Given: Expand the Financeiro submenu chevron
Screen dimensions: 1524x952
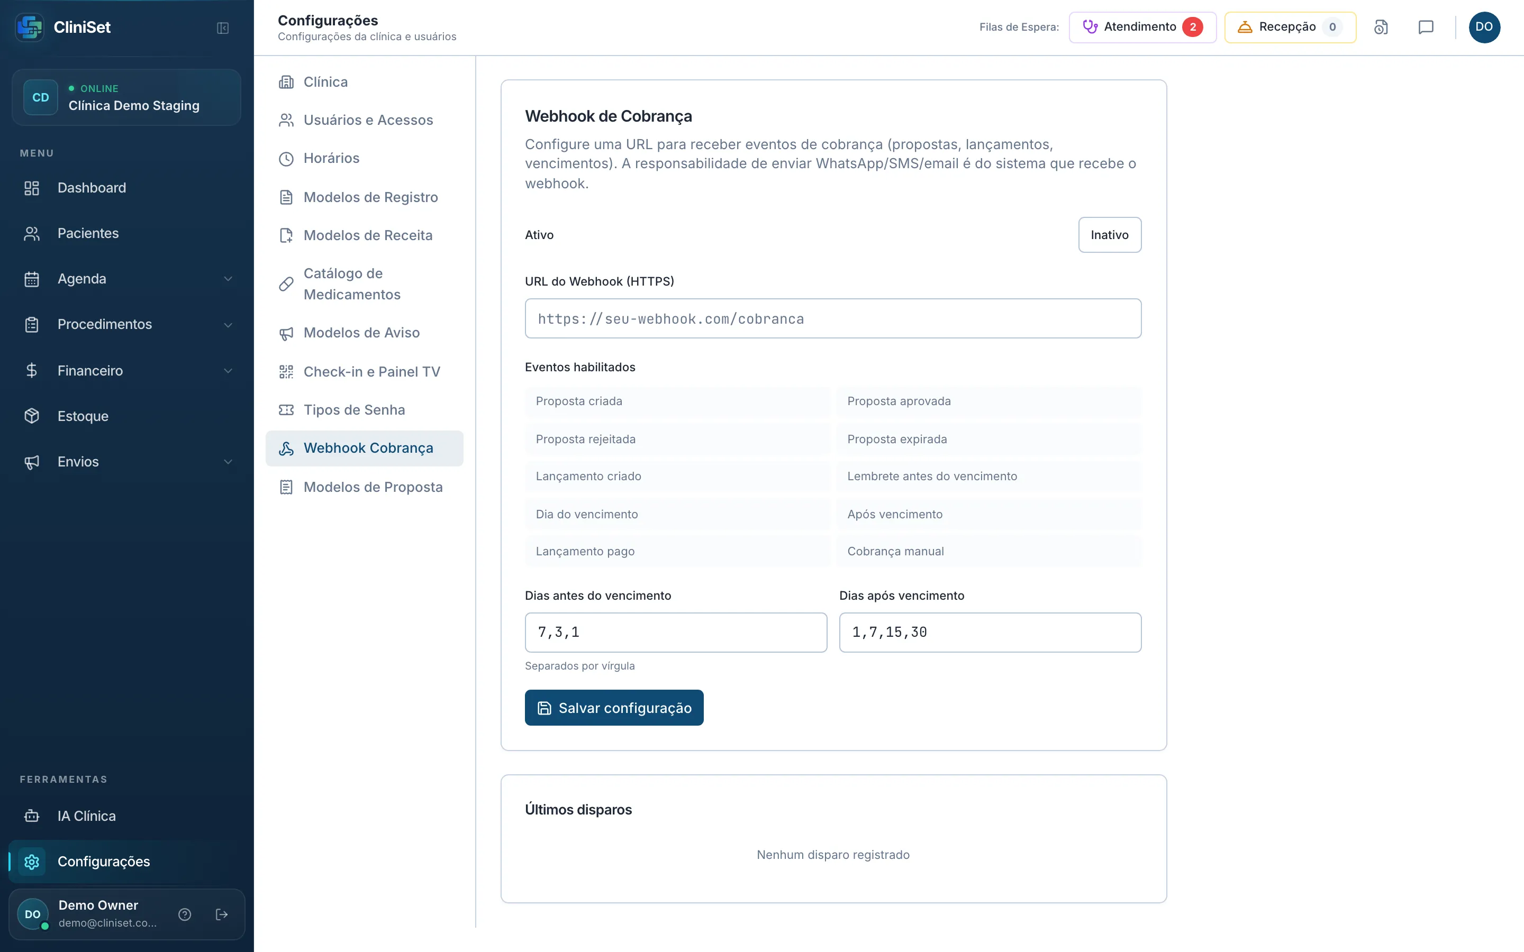Looking at the screenshot, I should [x=228, y=371].
